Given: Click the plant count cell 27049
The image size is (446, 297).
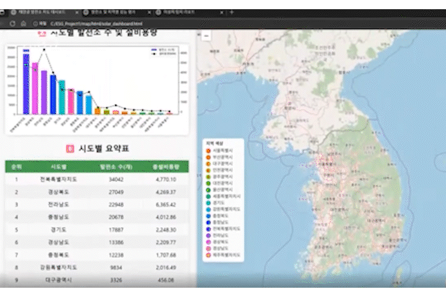Looking at the screenshot, I should [x=116, y=192].
